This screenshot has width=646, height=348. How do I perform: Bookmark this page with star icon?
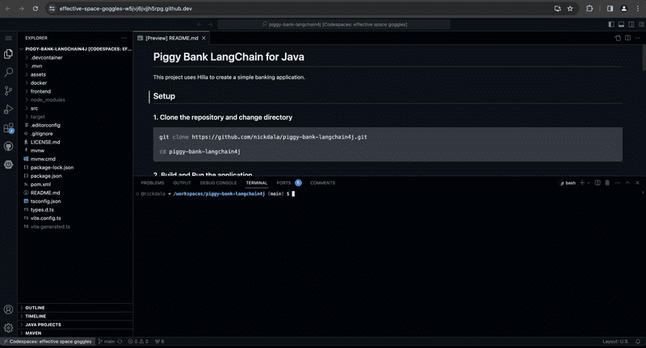[x=570, y=9]
